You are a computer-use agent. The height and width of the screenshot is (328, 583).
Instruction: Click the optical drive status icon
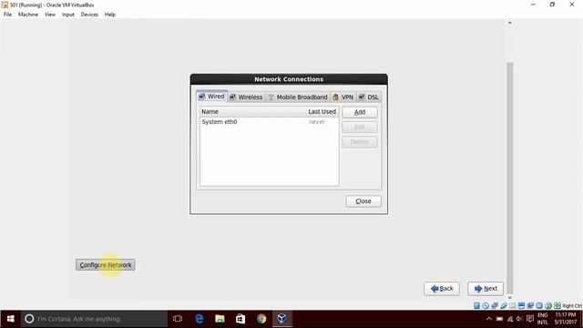[x=486, y=306]
